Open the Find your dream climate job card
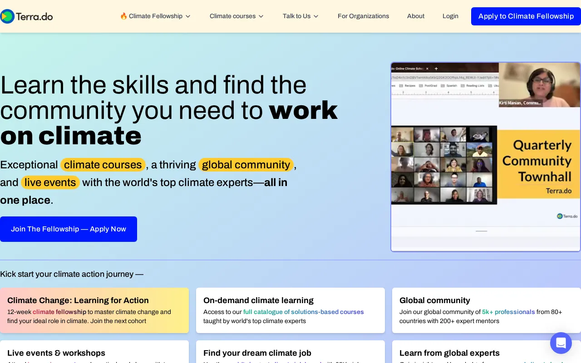Viewport: 581px width, 363px height. point(290,353)
